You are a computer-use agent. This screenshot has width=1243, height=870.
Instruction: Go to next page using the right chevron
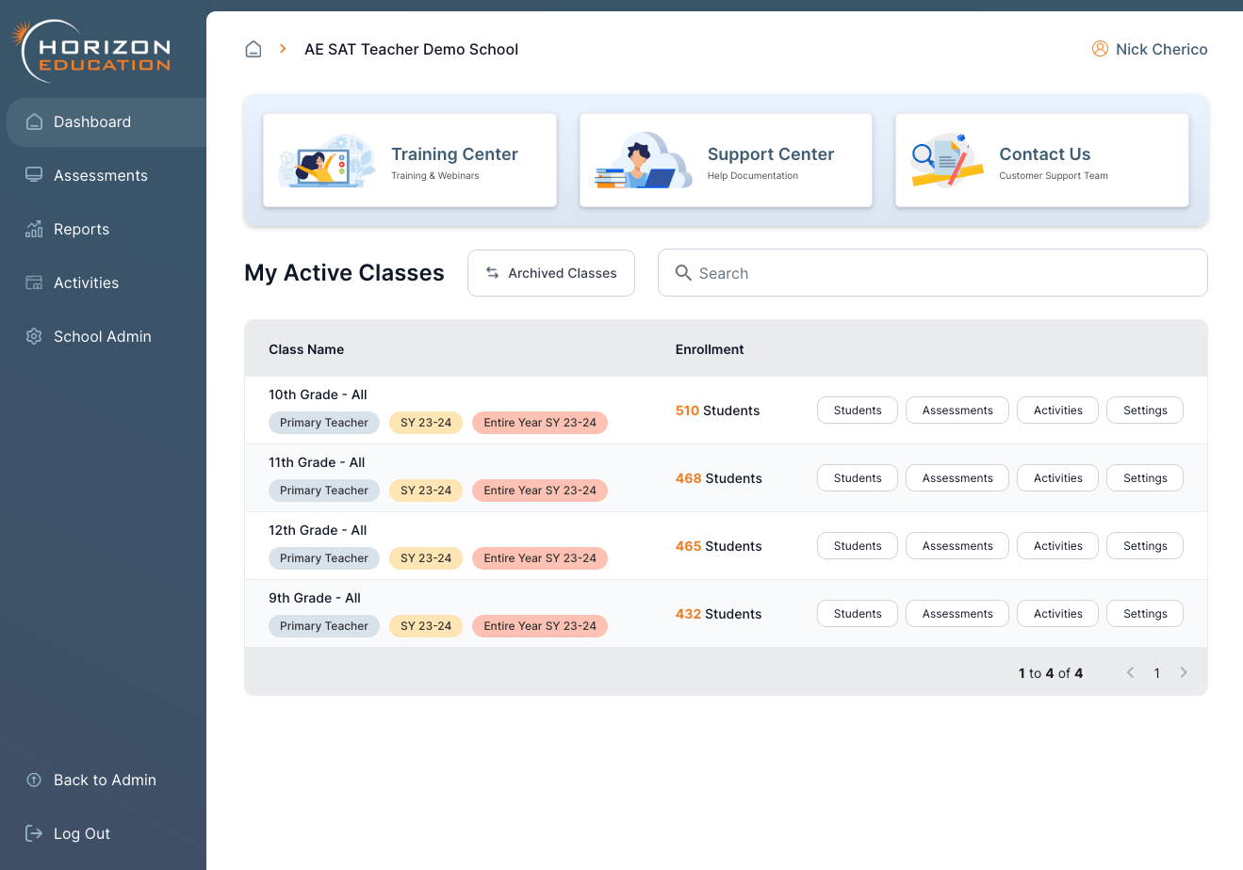coord(1183,672)
